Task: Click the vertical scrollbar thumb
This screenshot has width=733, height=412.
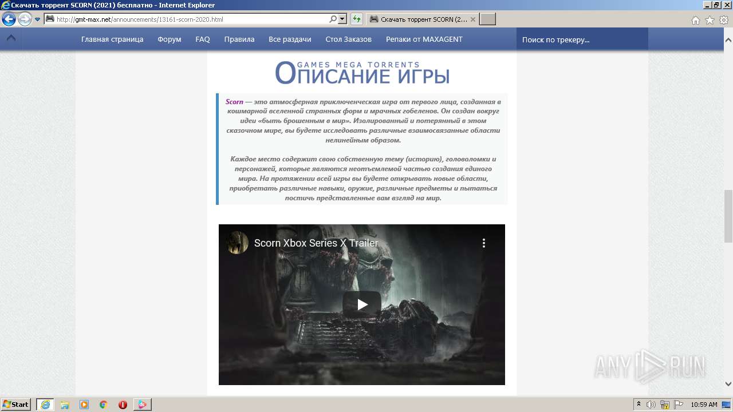Action: pyautogui.click(x=728, y=216)
